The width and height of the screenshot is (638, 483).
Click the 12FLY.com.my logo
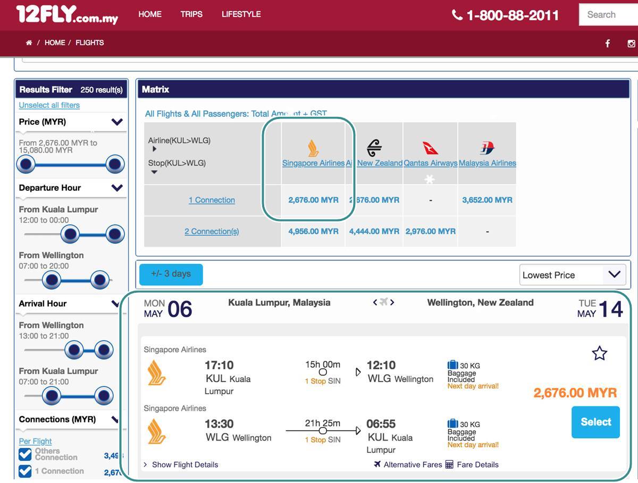point(67,14)
